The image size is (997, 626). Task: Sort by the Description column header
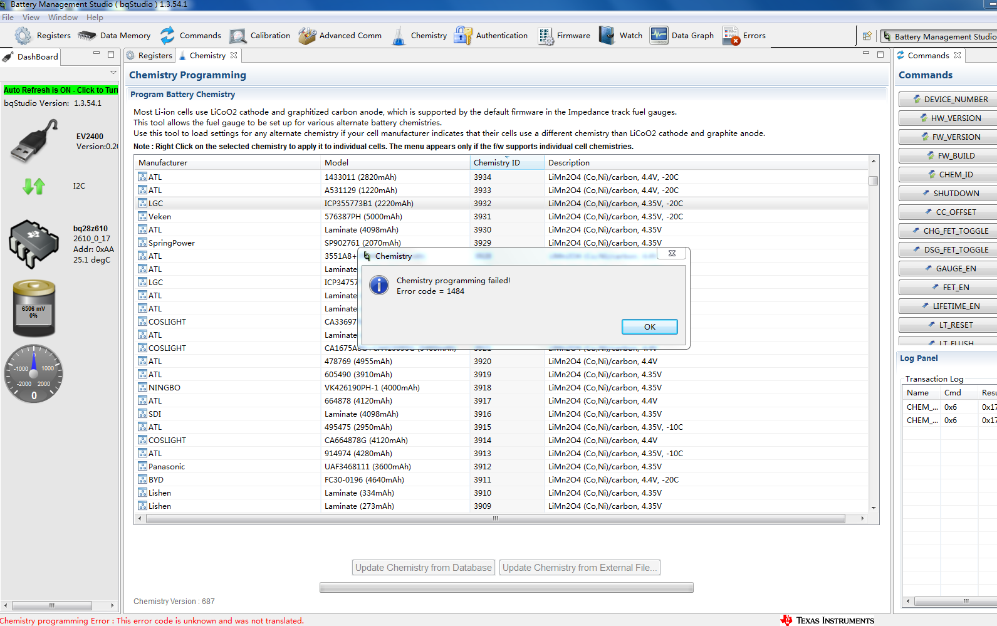click(x=706, y=163)
